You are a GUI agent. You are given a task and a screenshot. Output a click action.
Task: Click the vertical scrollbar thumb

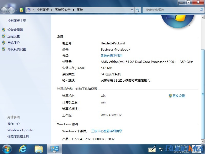pos(203,94)
